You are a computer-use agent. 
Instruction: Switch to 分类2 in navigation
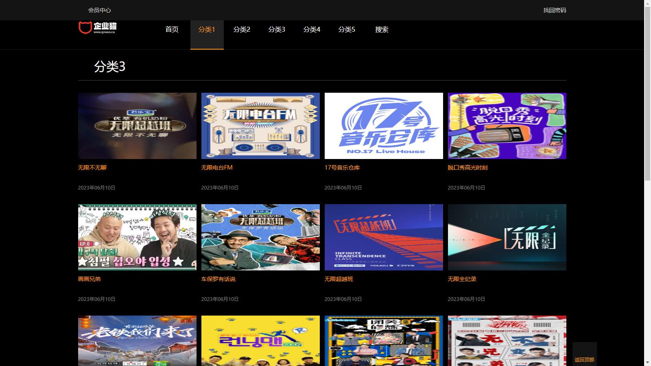click(x=242, y=29)
